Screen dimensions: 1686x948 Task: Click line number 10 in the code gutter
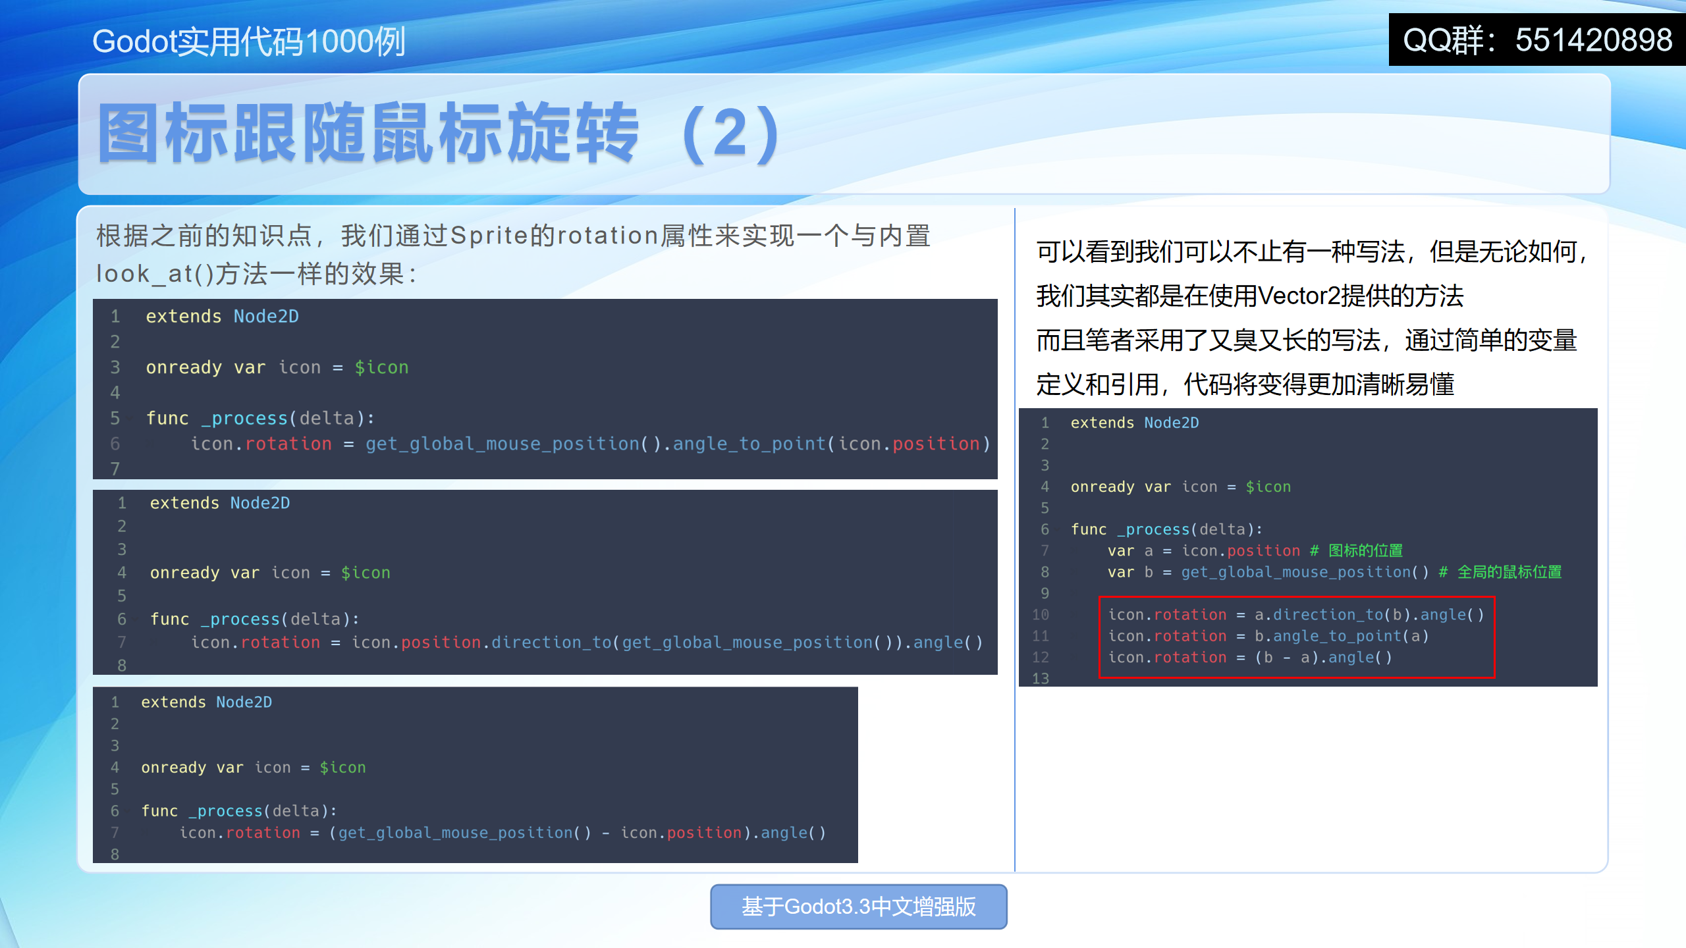1041,615
